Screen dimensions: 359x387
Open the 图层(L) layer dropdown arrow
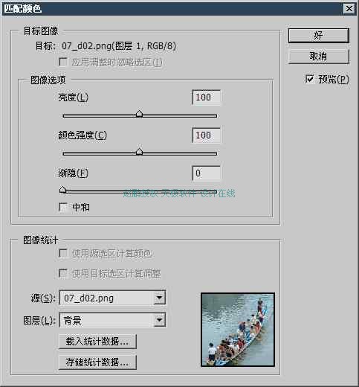pyautogui.click(x=159, y=320)
